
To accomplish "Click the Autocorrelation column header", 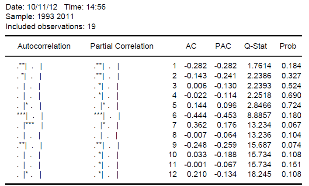I will pyautogui.click(x=44, y=46).
